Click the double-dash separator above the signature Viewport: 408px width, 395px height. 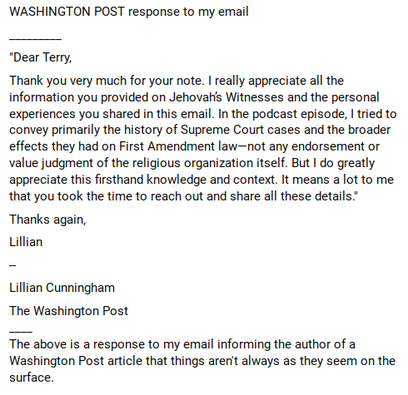pyautogui.click(x=12, y=265)
